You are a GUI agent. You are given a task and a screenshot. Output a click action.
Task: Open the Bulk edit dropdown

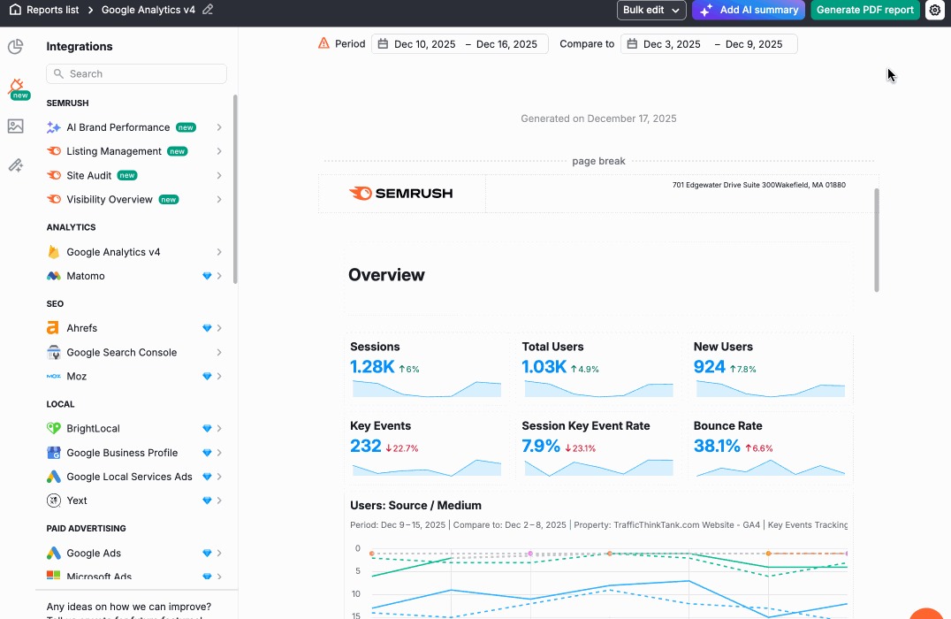[651, 10]
